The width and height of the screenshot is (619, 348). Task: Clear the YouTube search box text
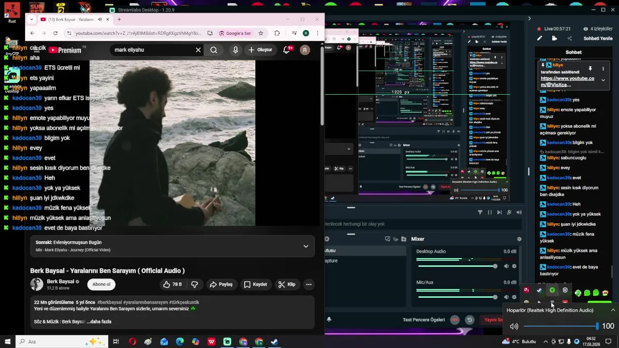click(198, 50)
